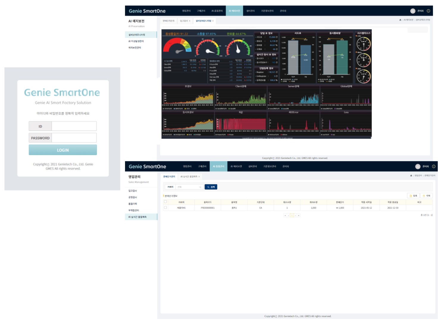
Task: Click info icon in upper window header
Action: point(429,11)
